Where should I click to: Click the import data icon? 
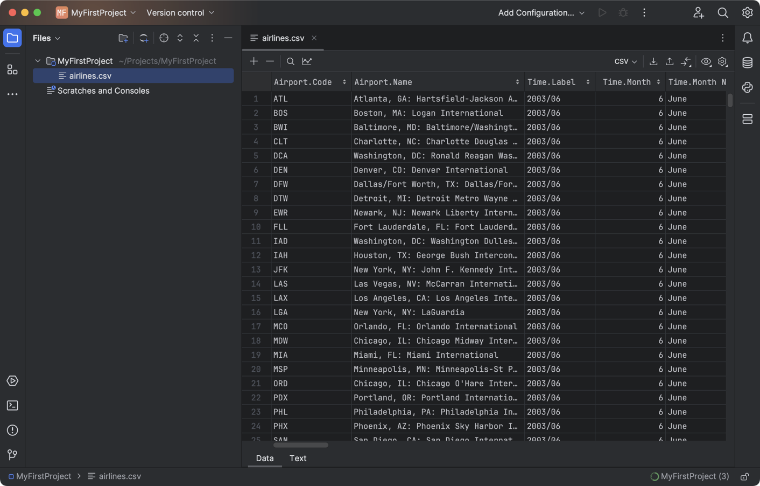click(670, 61)
